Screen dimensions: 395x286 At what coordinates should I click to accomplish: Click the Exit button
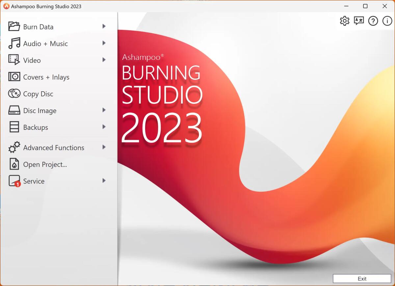click(x=362, y=279)
